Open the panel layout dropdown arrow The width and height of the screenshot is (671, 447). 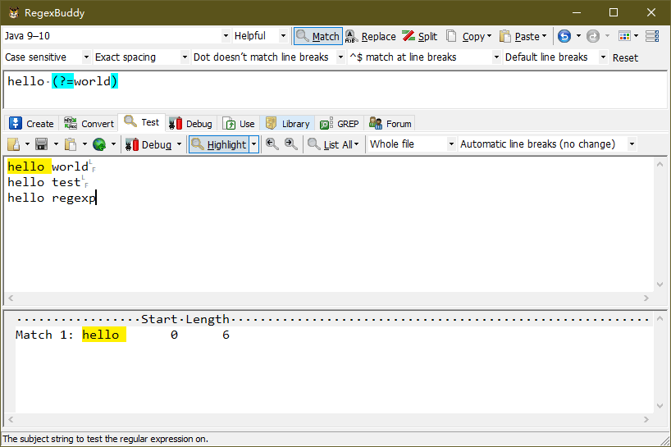(636, 36)
